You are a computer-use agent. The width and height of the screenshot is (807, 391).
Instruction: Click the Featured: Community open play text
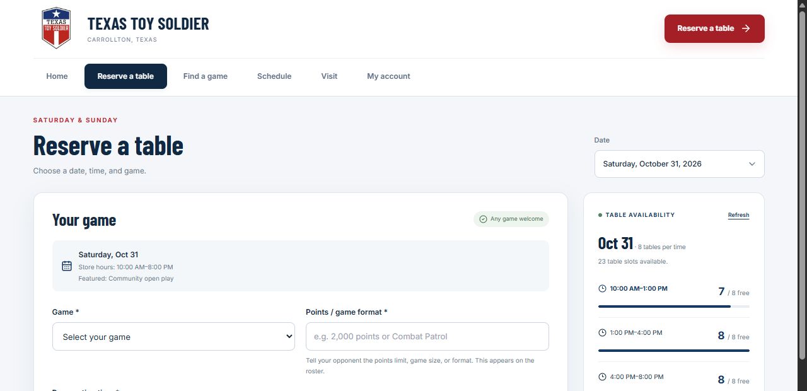[126, 278]
